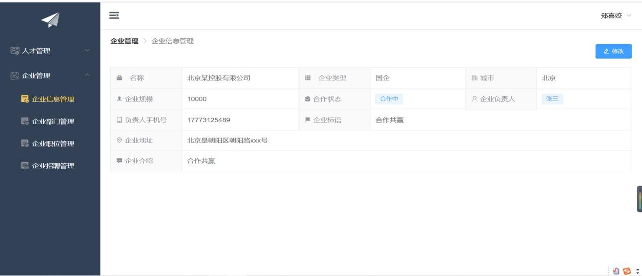Click the 合作状态 field label
Screen dimensions: 642x276
[x=327, y=99]
